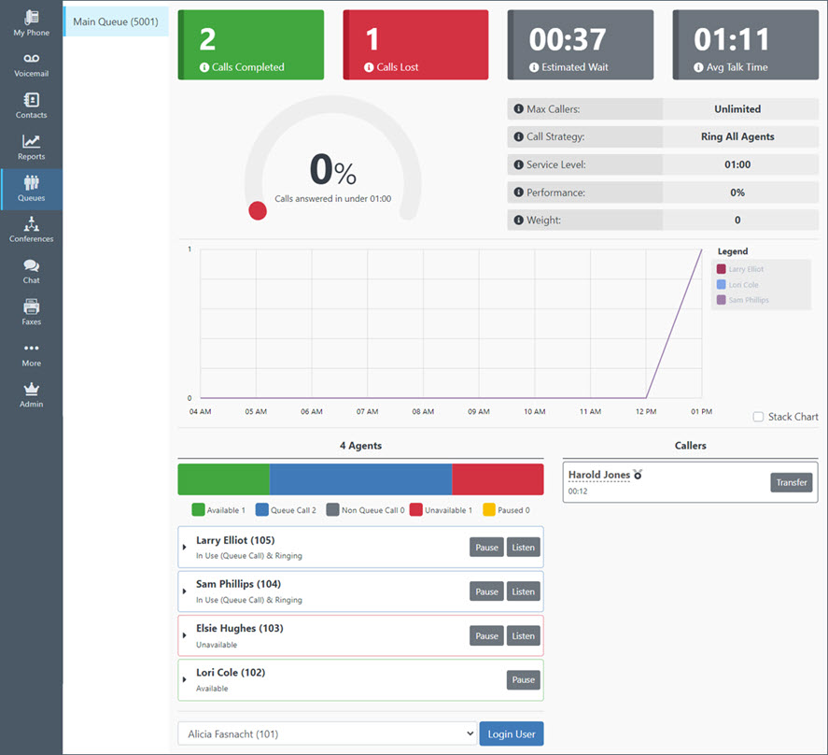Click the info icon beside Calls Completed
The image size is (828, 755).
coord(204,67)
